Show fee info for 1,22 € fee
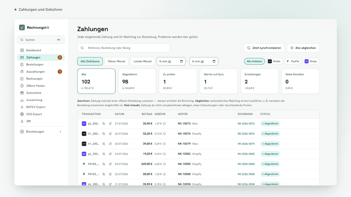The image size is (351, 197). point(164,174)
